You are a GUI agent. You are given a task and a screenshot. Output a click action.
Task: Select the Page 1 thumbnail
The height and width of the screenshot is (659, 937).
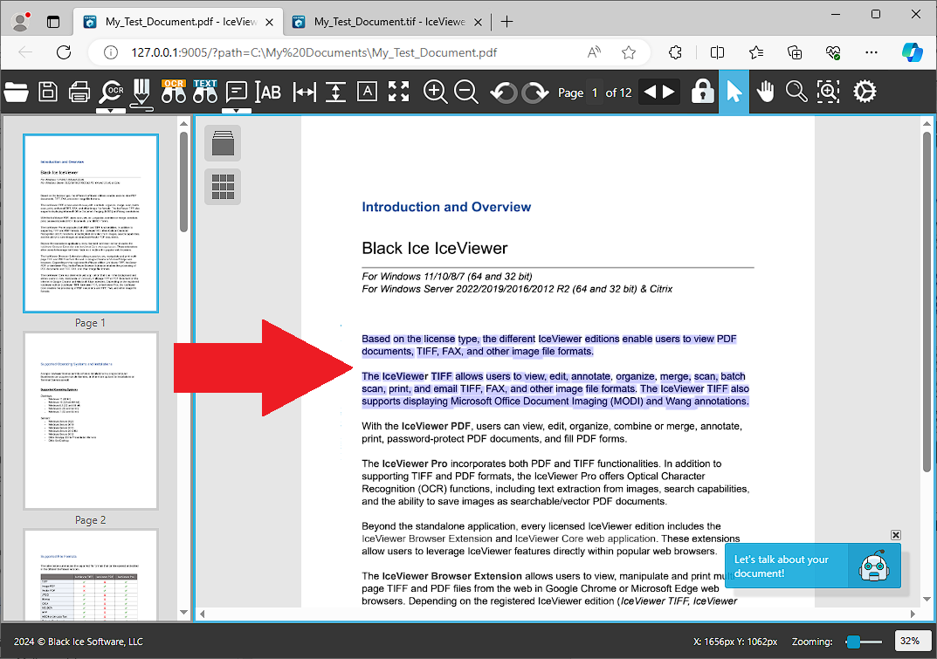point(91,223)
